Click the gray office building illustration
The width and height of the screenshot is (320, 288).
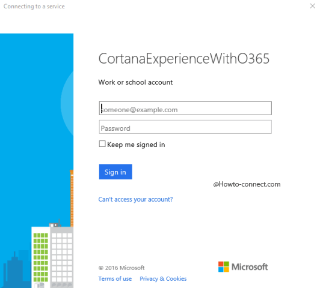tap(61, 256)
